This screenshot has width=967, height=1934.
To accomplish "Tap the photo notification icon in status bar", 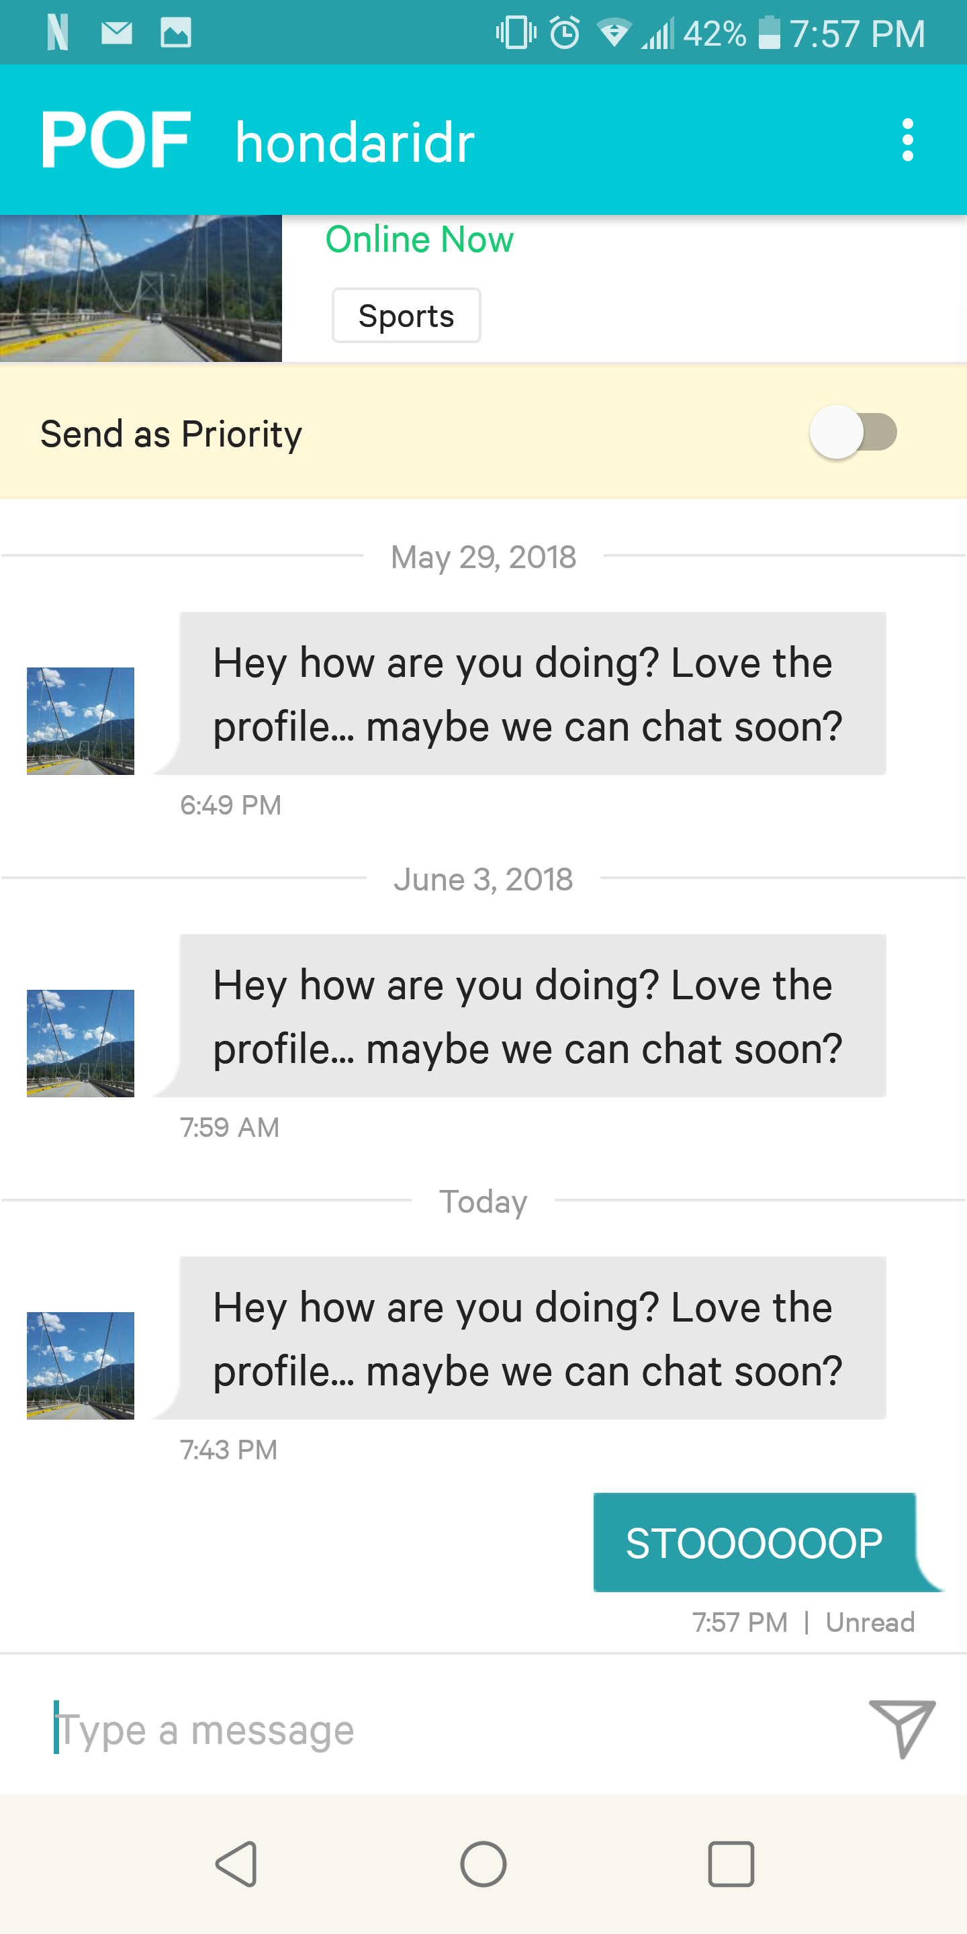I will click(176, 33).
